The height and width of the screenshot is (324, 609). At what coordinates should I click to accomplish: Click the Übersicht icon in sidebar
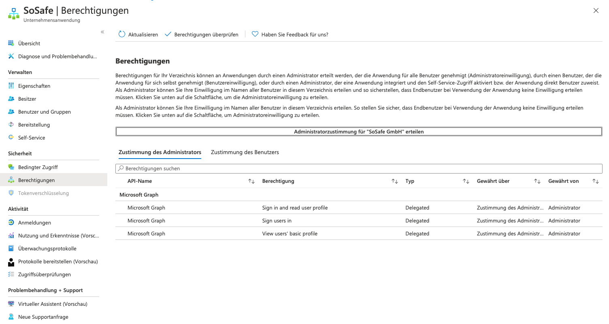coord(11,43)
